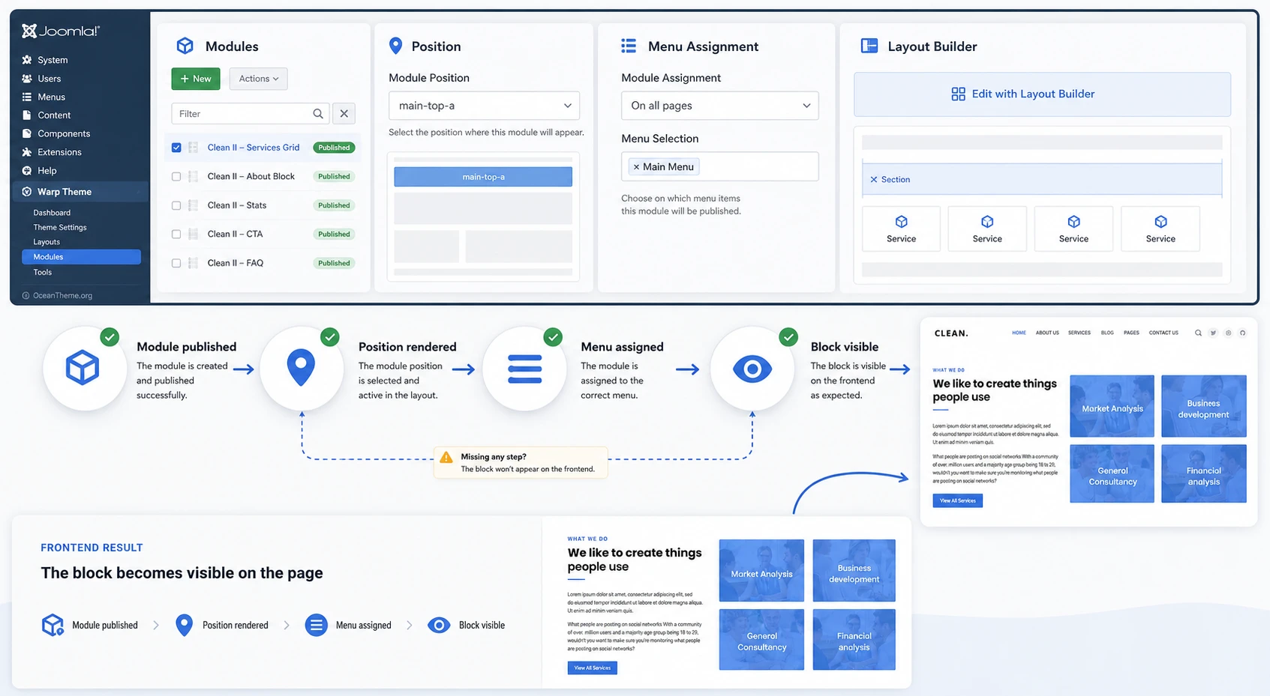The width and height of the screenshot is (1270, 696).
Task: Click Block visible eye in bottom breadcrumb
Action: click(x=439, y=625)
